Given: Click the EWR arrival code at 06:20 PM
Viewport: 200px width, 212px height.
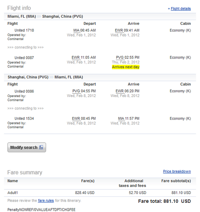Looking at the screenshot, I should pos(120,91).
